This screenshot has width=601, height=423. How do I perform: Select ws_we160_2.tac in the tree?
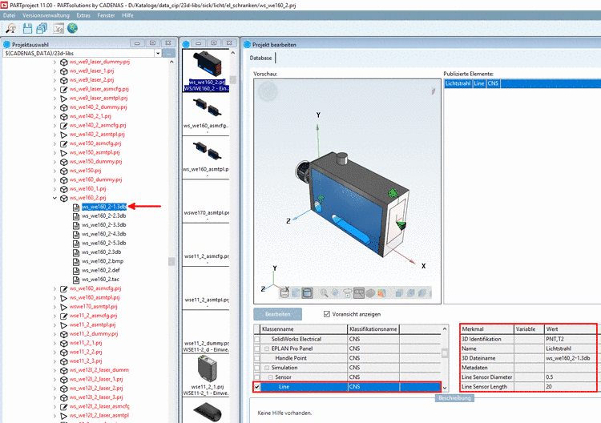pos(100,280)
